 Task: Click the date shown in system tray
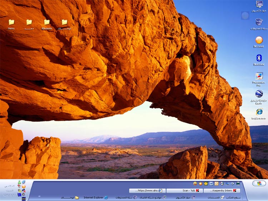9,195
